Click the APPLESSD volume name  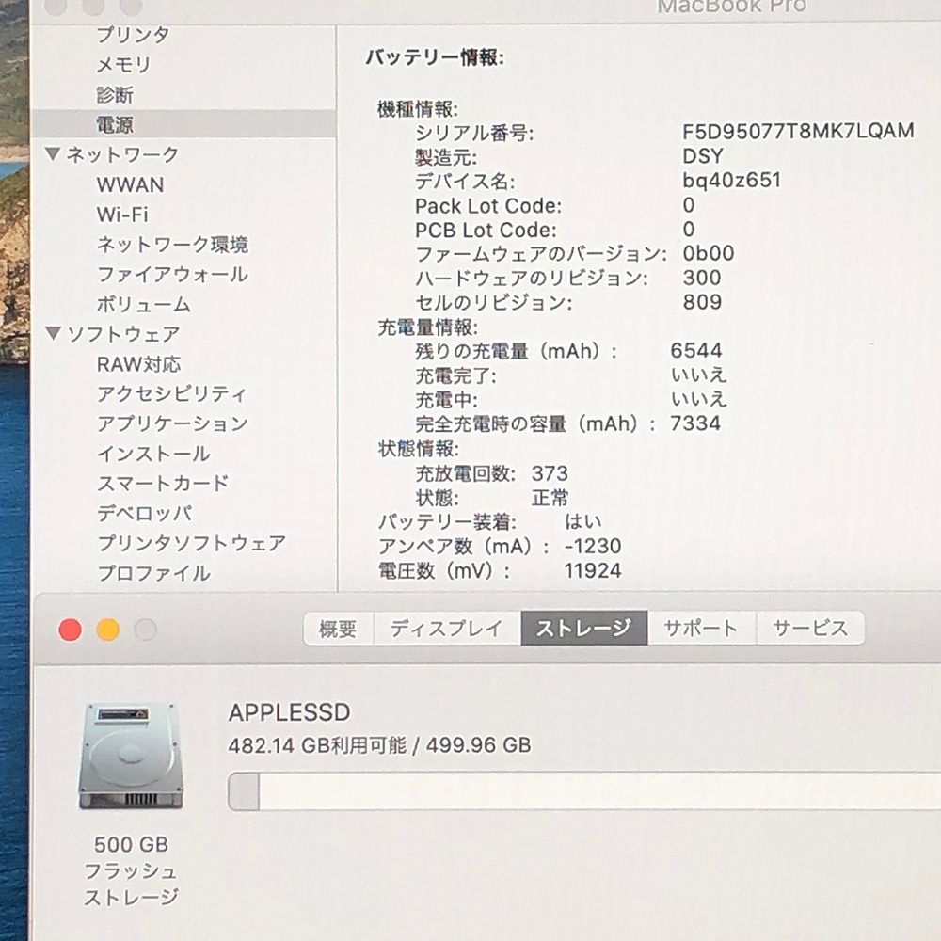289,712
